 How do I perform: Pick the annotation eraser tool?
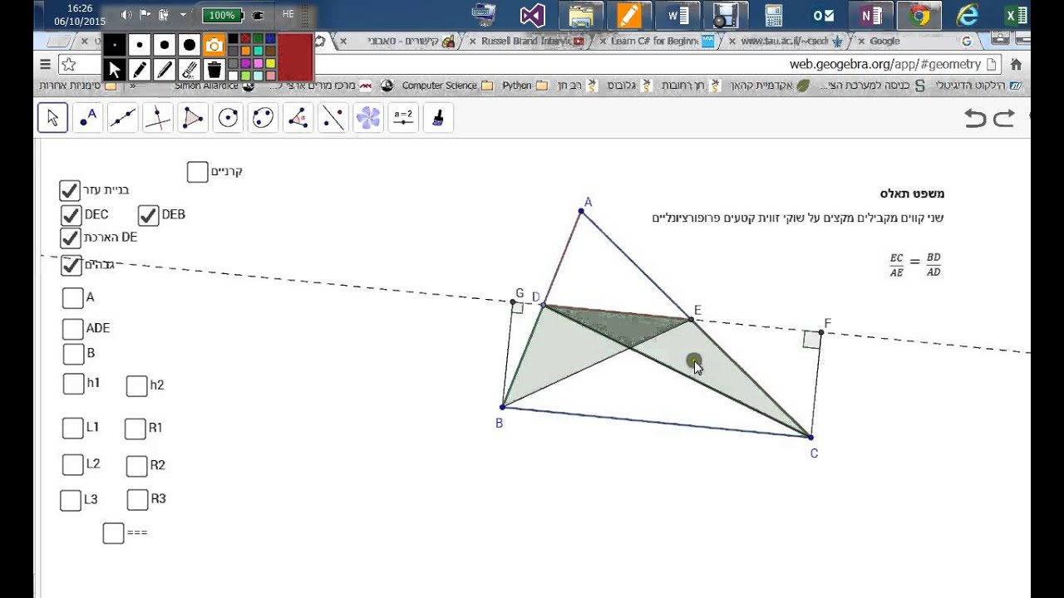point(190,70)
